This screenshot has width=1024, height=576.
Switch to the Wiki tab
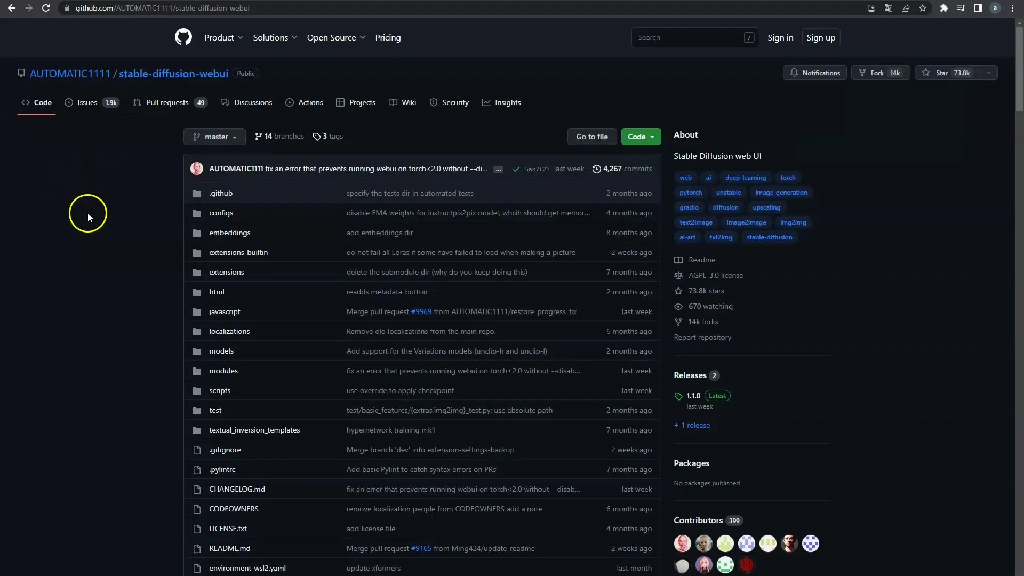point(402,102)
